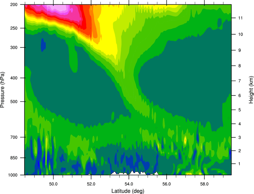Click the 50.0 latitude tick label

tap(53, 184)
